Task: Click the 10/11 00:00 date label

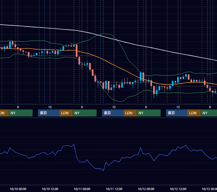Action: point(82,189)
